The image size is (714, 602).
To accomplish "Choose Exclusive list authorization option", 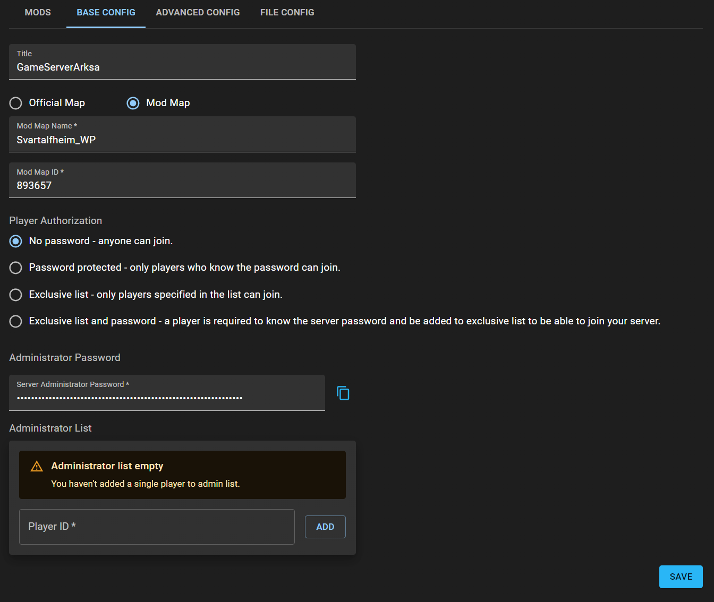I will pyautogui.click(x=16, y=295).
